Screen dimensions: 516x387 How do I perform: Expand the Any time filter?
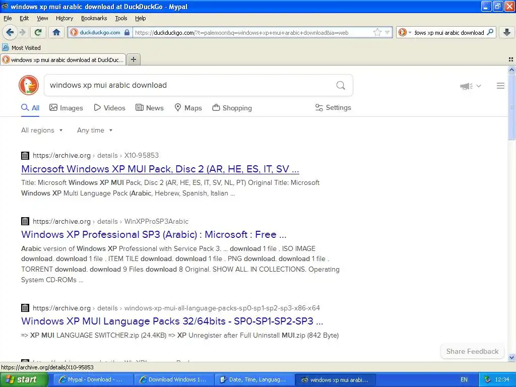(95, 131)
